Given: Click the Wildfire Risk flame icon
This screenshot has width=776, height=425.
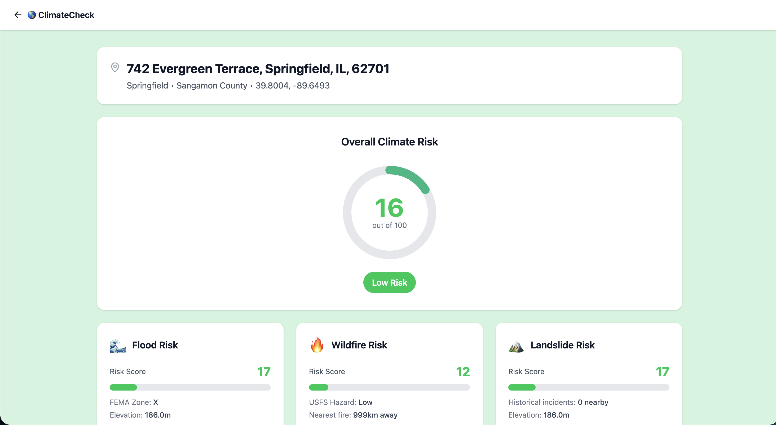Looking at the screenshot, I should (x=317, y=345).
